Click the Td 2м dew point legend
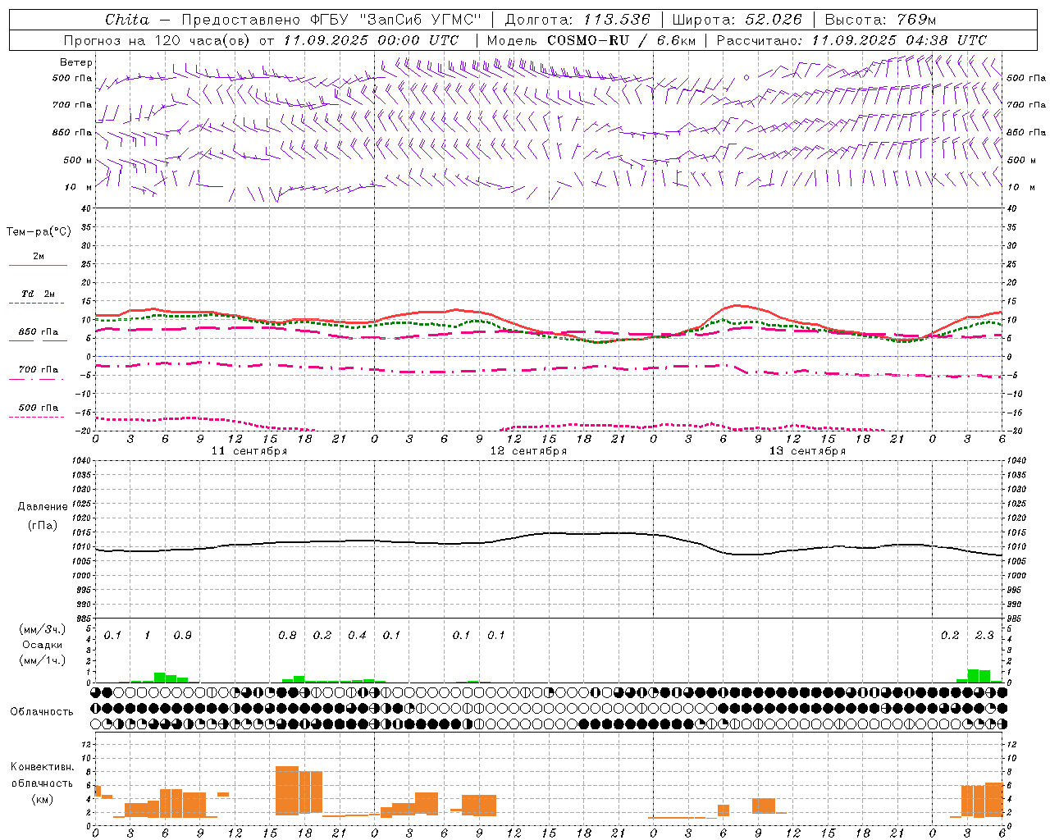Viewport: 1050px width, 840px height. 39,294
